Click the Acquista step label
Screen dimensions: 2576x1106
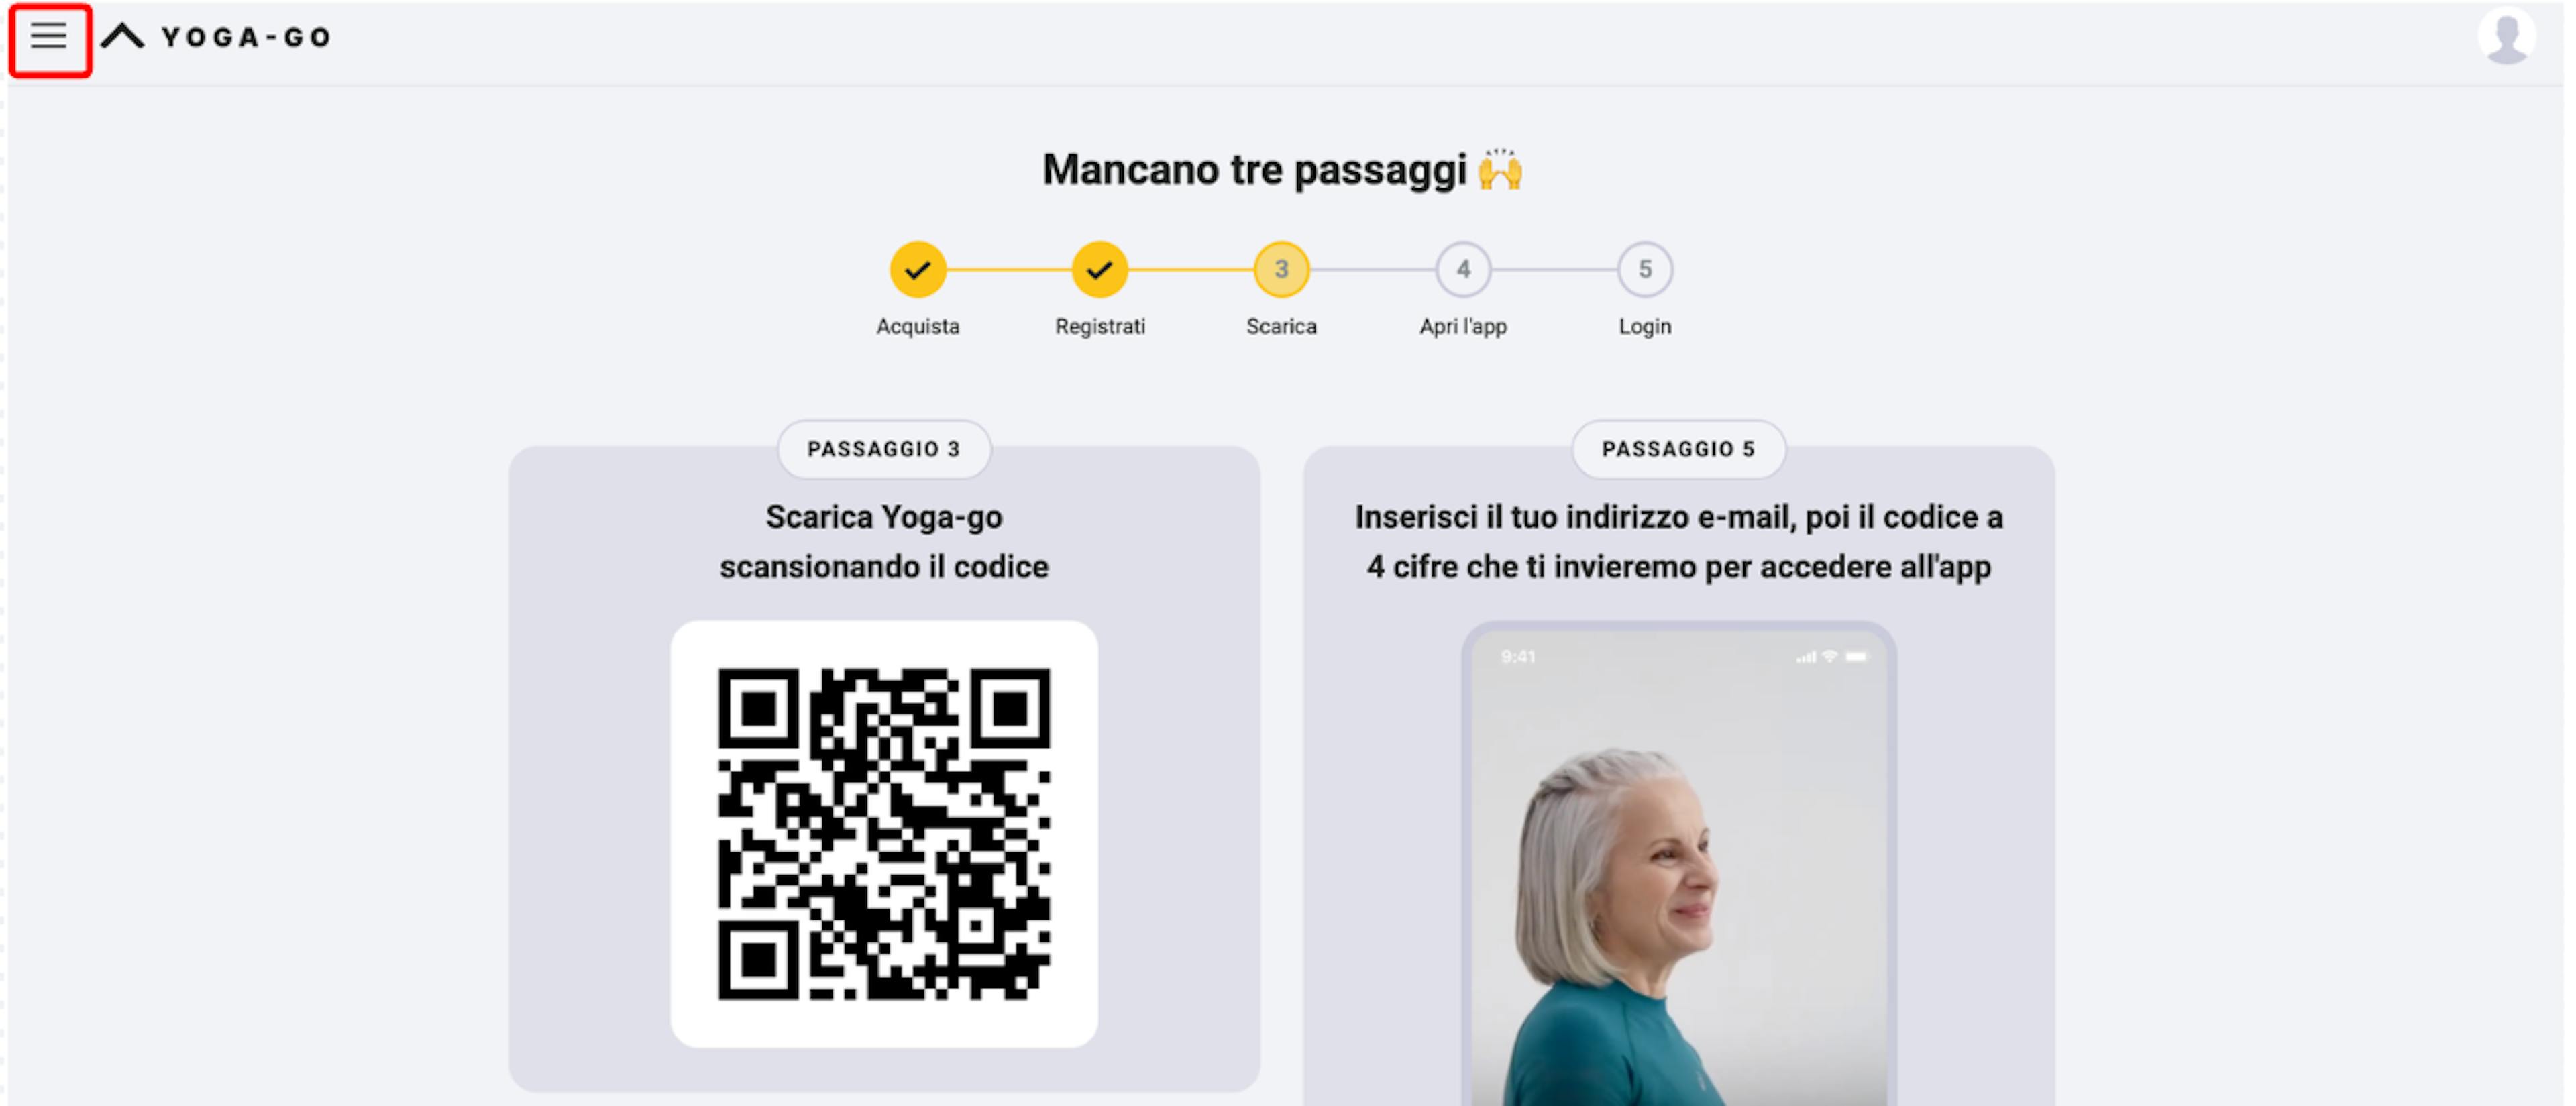917,327
